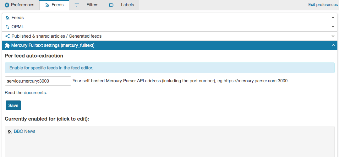339x157 pixels.
Task: Expand the Feeds panel chevron
Action: coord(333,18)
